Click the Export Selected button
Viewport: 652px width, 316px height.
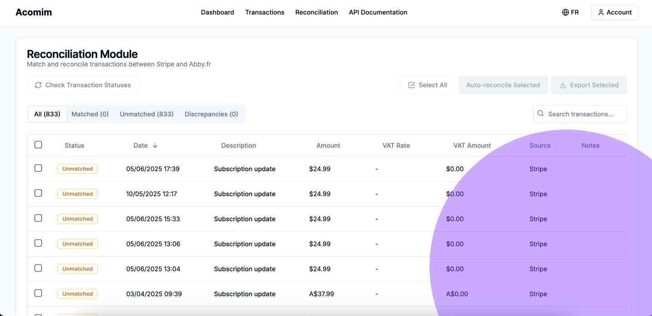click(589, 85)
